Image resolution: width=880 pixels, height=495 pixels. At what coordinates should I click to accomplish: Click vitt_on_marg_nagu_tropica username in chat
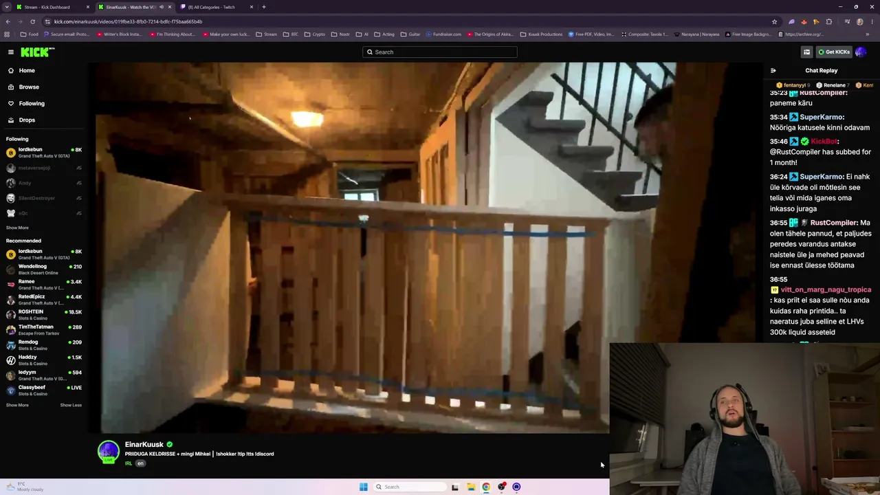point(826,289)
